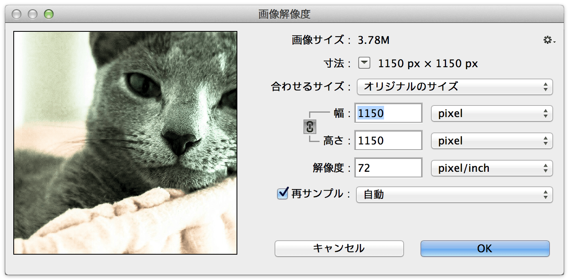Click the キャンセル button
This screenshot has width=569, height=280.
[339, 248]
